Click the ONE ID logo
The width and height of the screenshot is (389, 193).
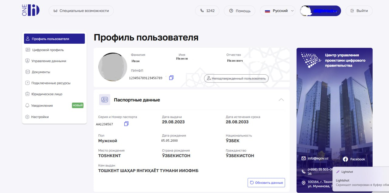31,10
